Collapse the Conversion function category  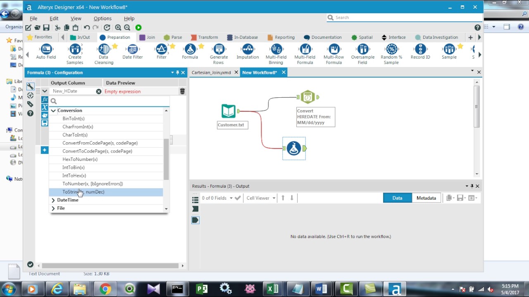tap(53, 111)
